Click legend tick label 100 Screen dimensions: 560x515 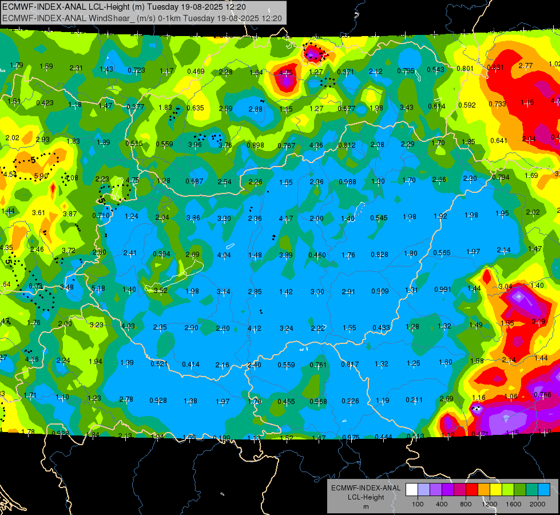(418, 504)
